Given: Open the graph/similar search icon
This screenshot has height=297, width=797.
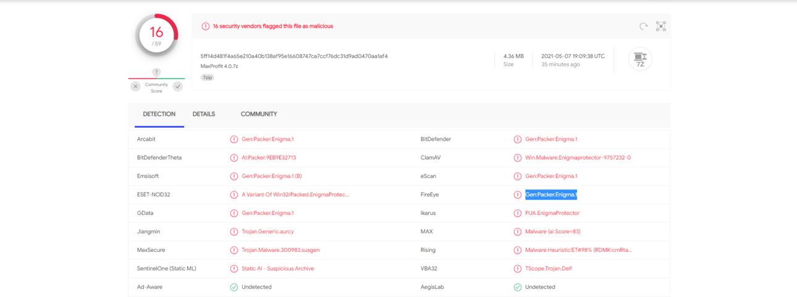Looking at the screenshot, I should coord(661,27).
